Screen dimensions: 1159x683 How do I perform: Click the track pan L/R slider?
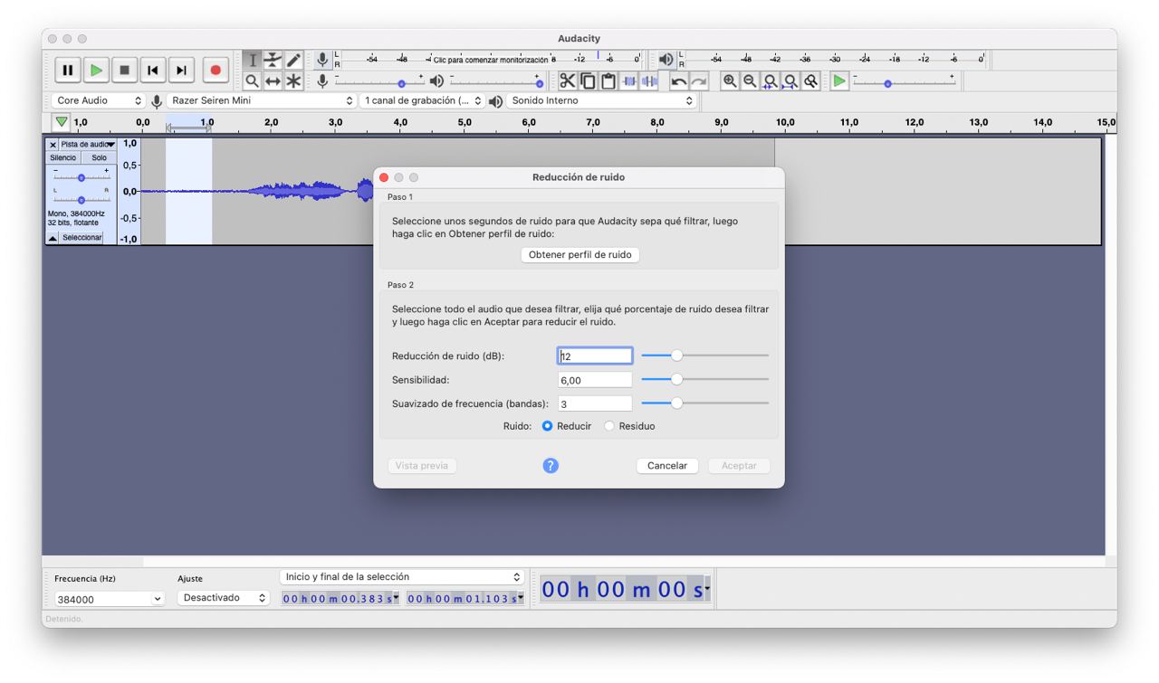pos(81,198)
